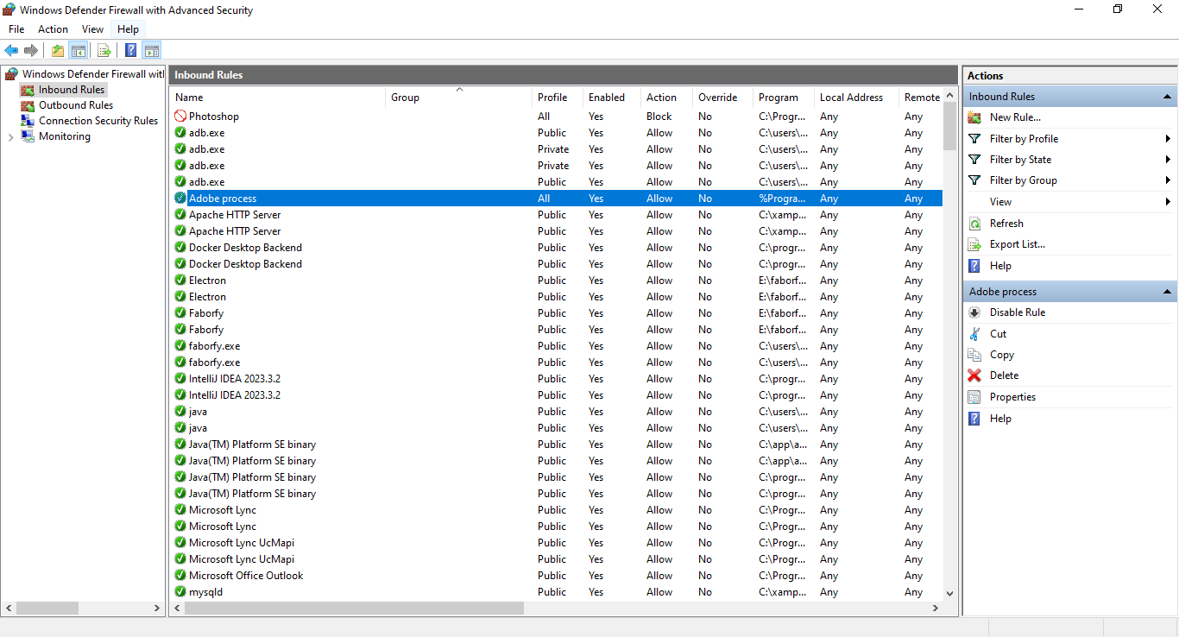Open Filter by Profile submenu arrow
The height and width of the screenshot is (637, 1179).
click(x=1168, y=139)
